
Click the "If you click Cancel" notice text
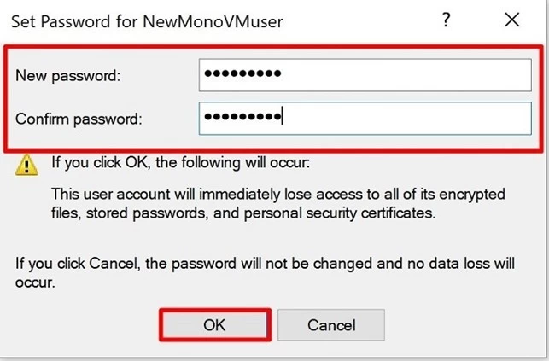coord(265,272)
